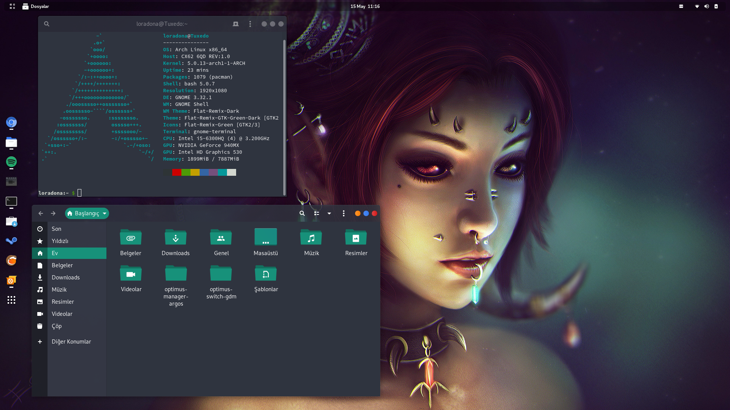Click the terminal search icon
Viewport: 730px width, 410px height.
[46, 24]
